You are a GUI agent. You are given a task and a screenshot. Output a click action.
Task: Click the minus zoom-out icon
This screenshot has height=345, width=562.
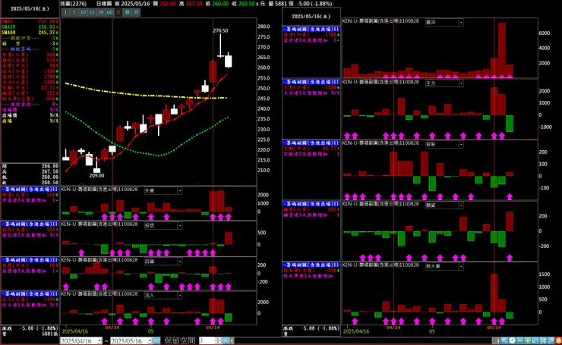[x=520, y=340]
